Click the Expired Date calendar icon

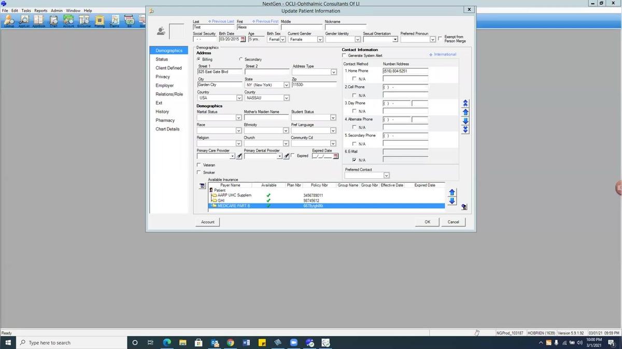[x=335, y=156]
